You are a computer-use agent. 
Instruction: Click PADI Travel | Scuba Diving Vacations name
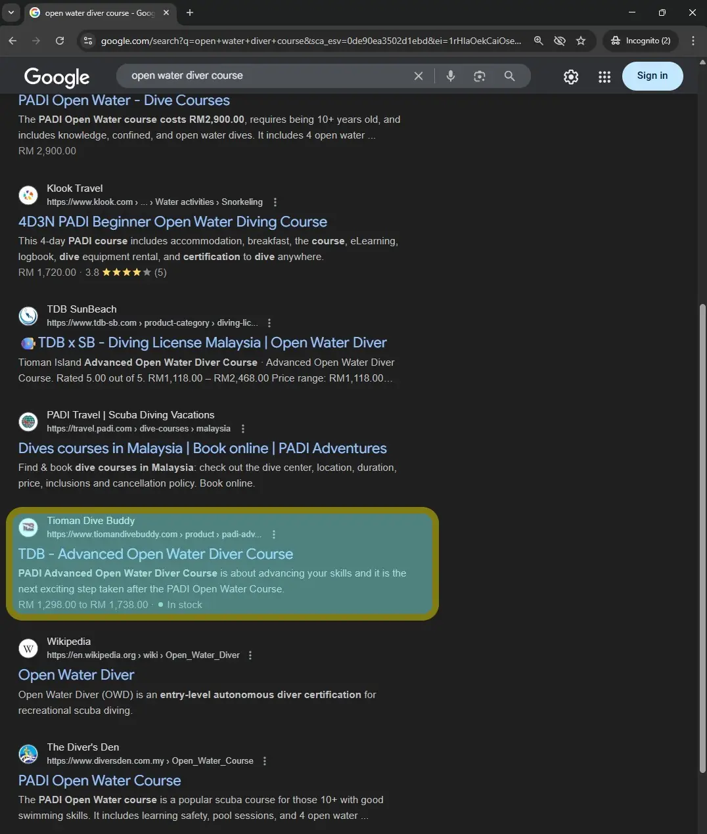[x=131, y=415]
